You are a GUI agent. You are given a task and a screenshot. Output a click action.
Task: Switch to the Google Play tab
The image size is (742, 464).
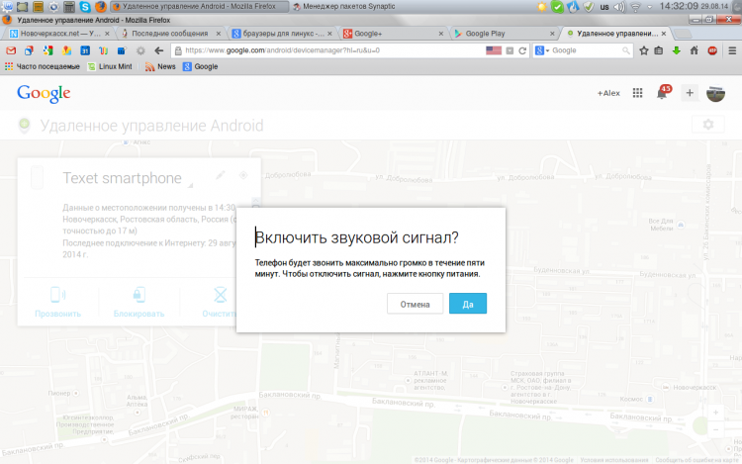click(x=504, y=34)
